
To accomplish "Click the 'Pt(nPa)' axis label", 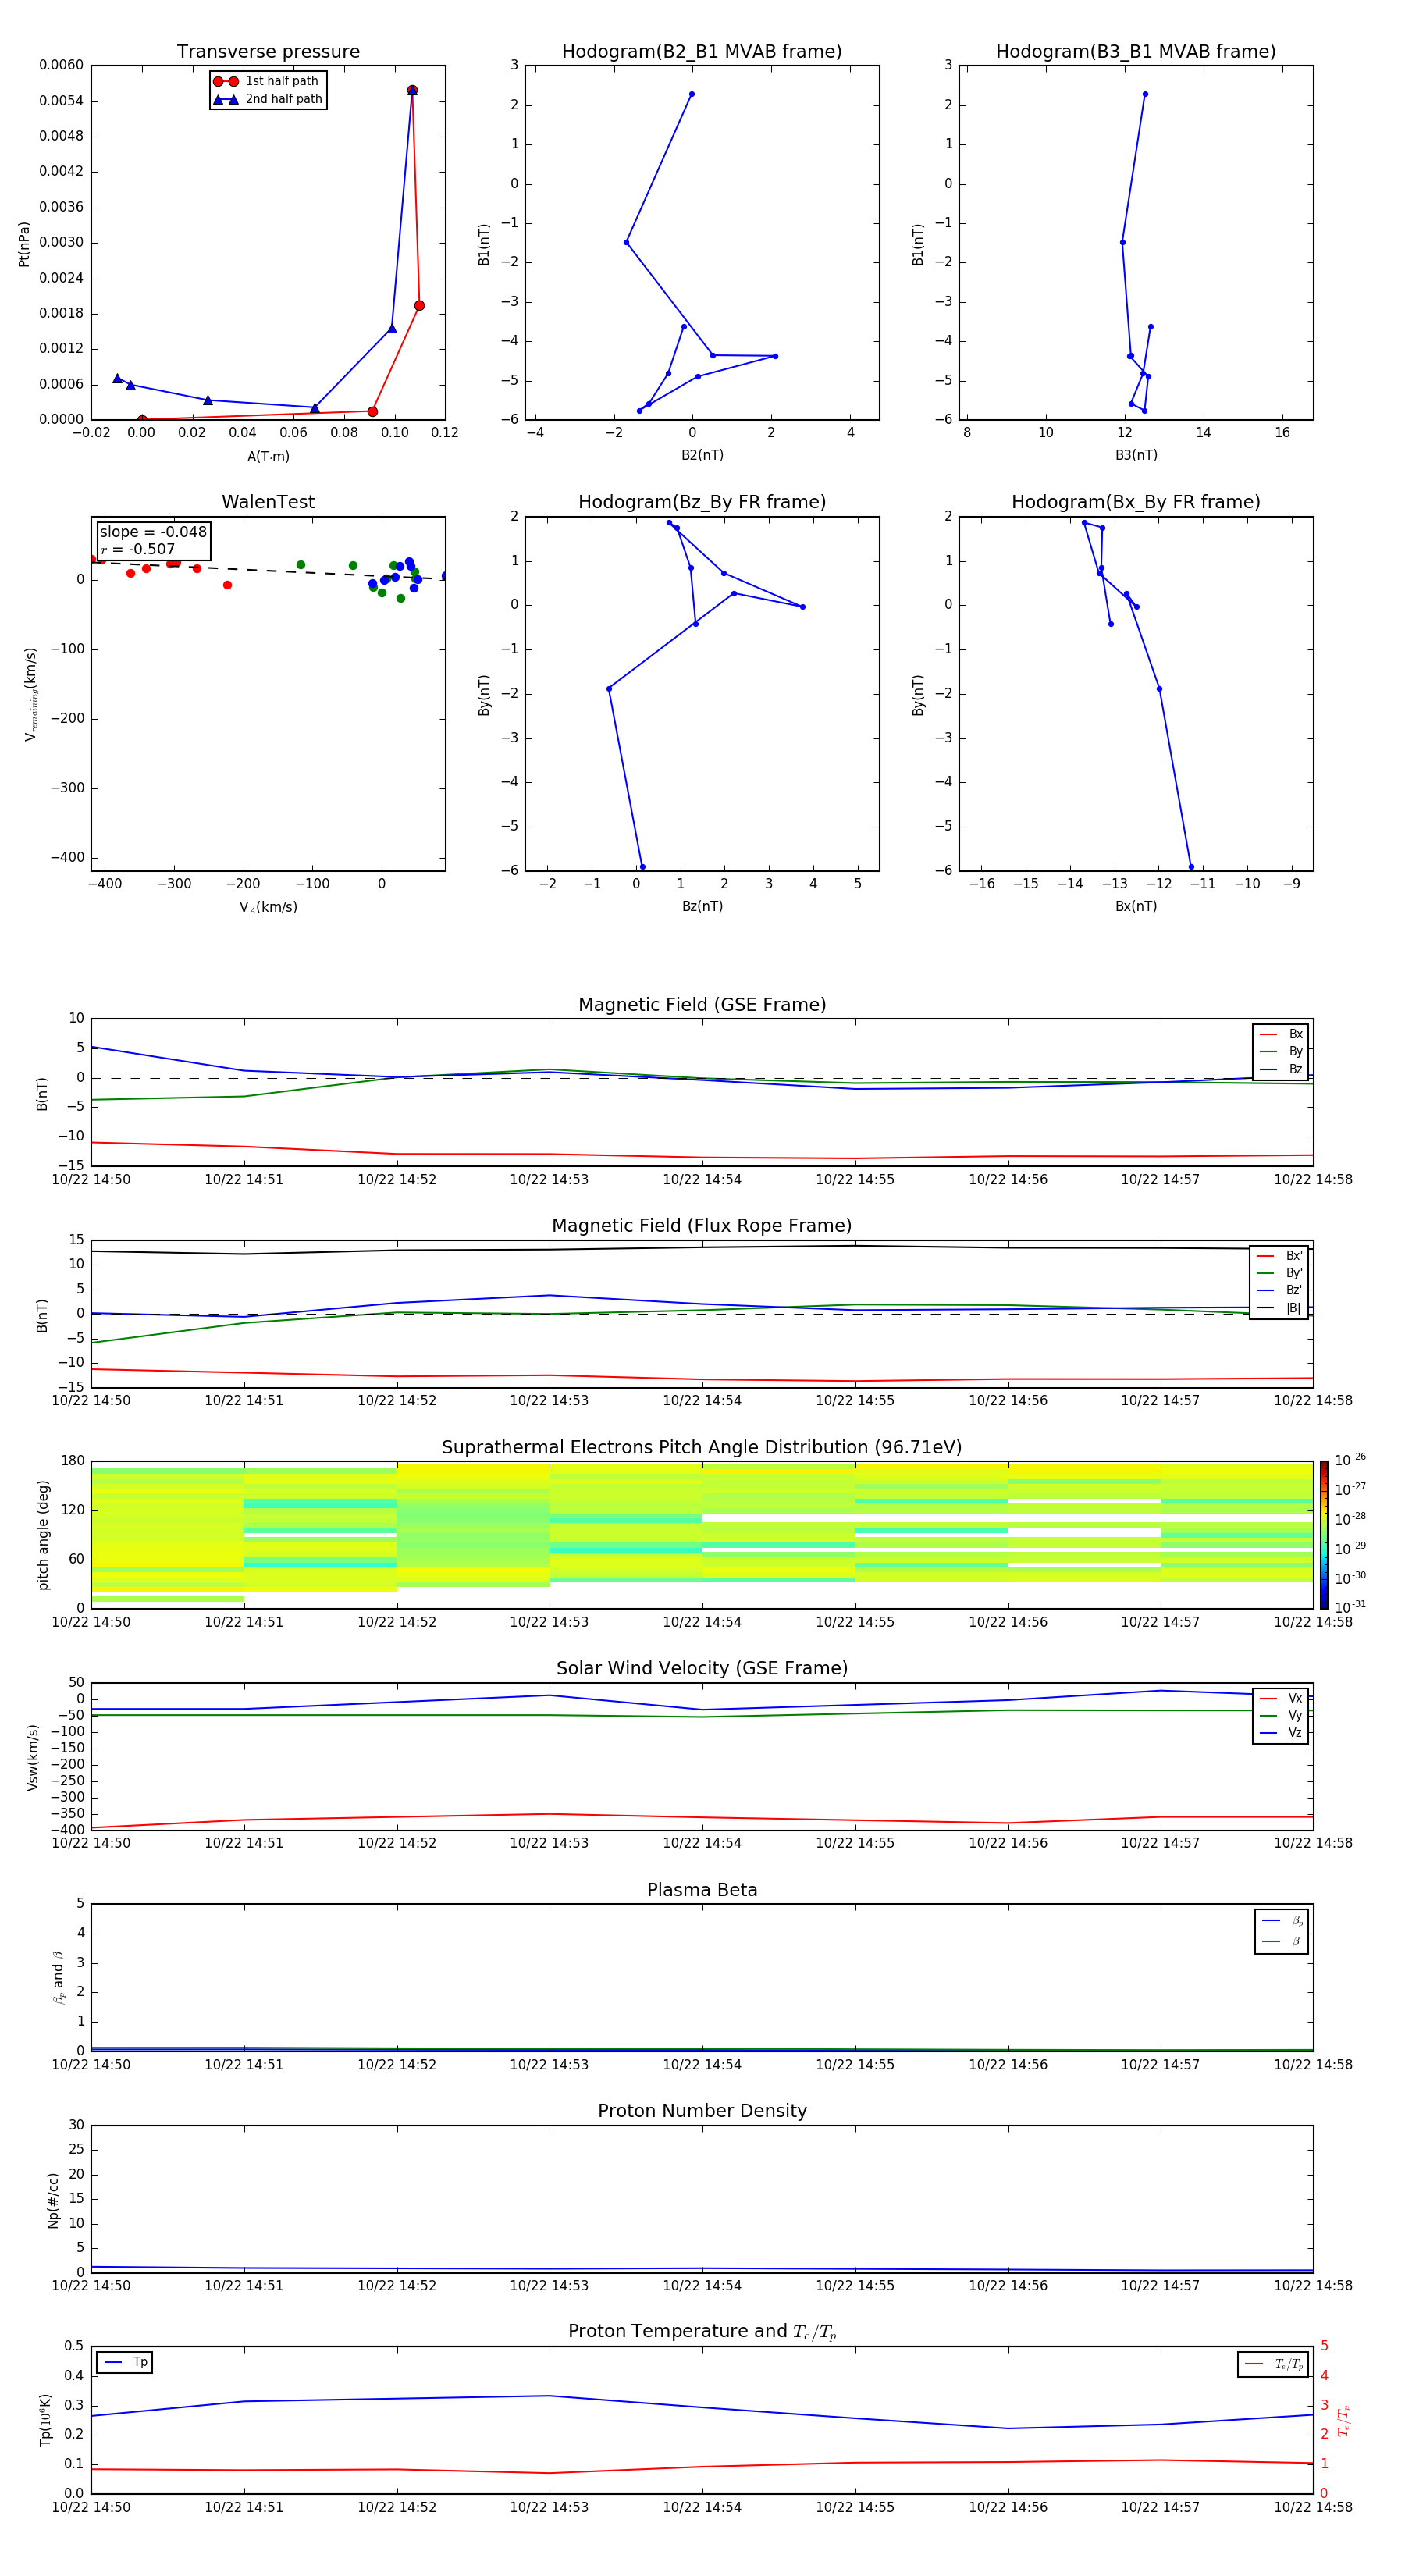I will click(x=24, y=243).
